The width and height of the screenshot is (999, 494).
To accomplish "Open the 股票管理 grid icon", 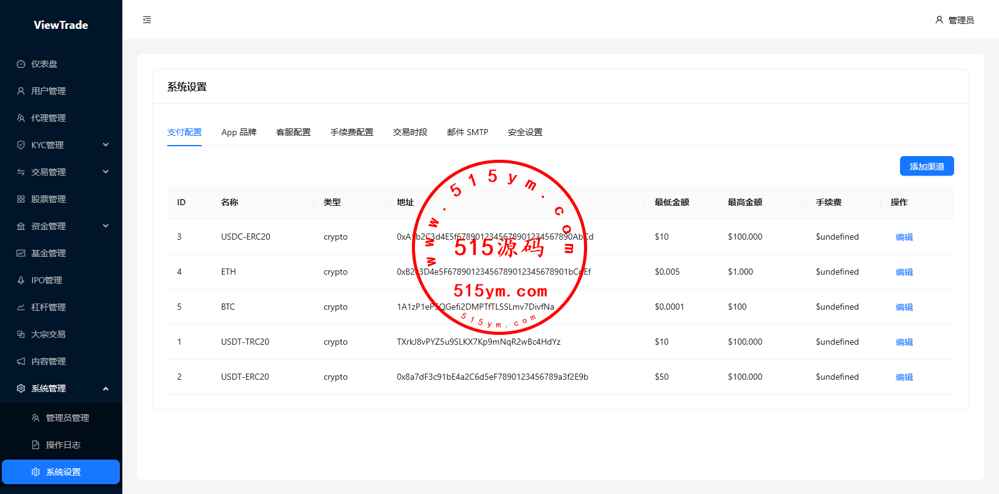I will pos(21,199).
